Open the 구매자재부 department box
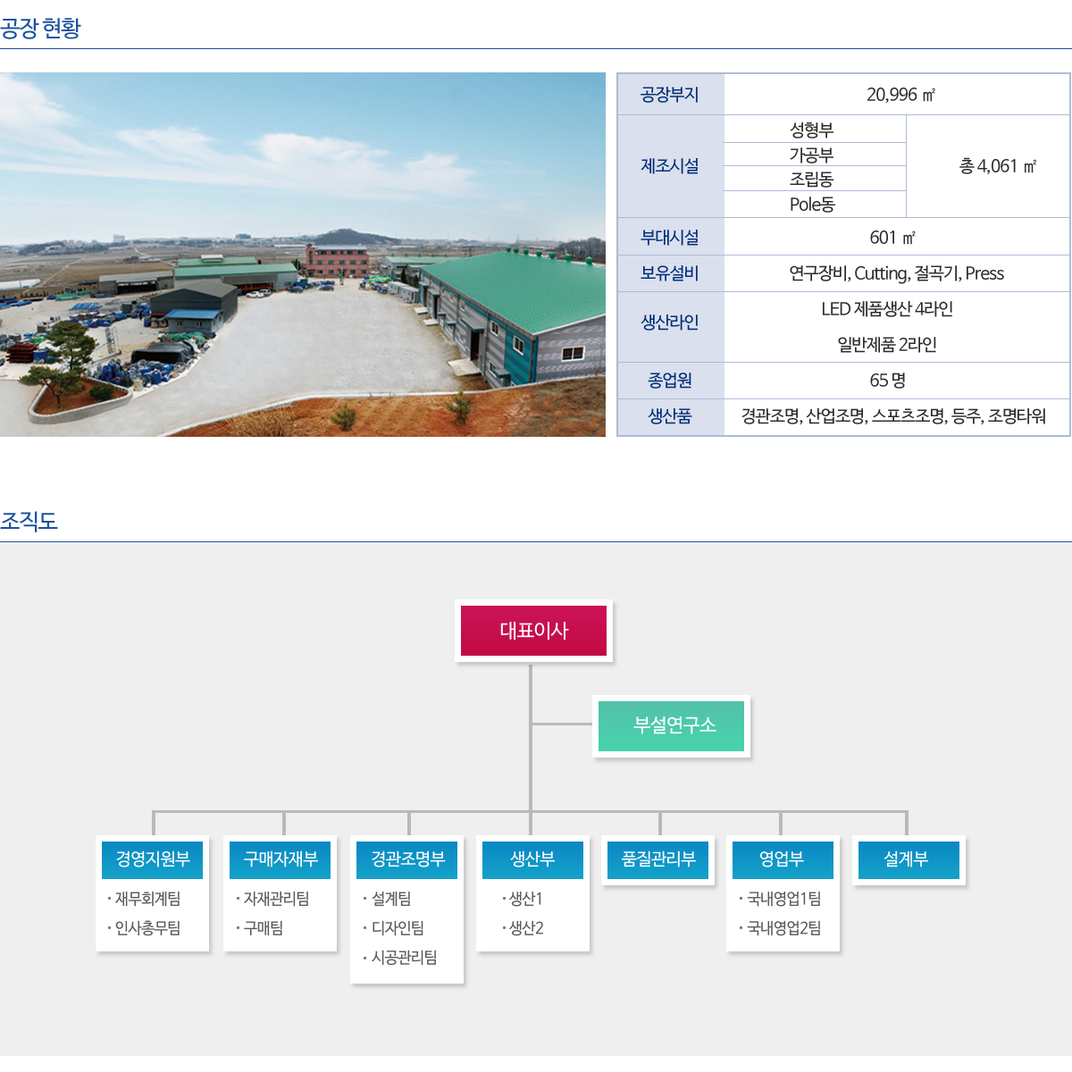The image size is (1072, 1072). coord(281,859)
